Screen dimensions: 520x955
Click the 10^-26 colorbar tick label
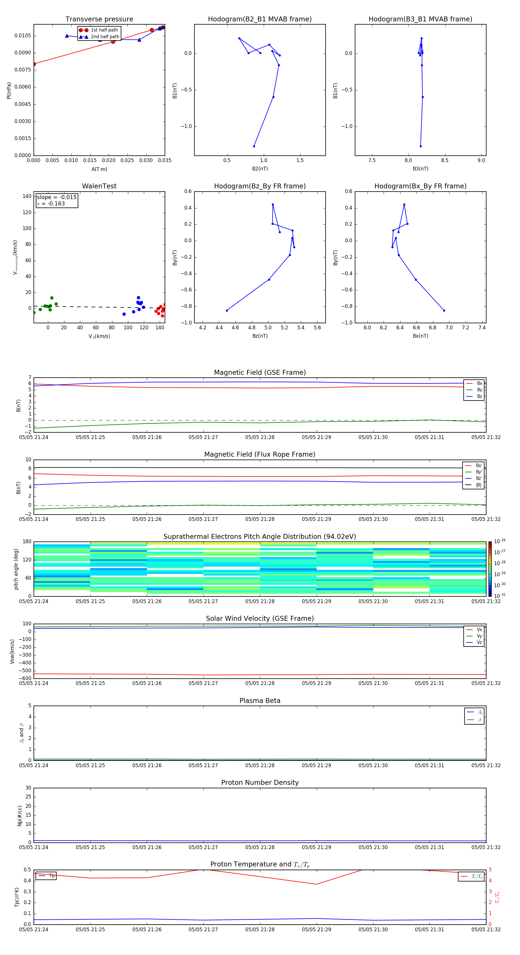point(500,541)
